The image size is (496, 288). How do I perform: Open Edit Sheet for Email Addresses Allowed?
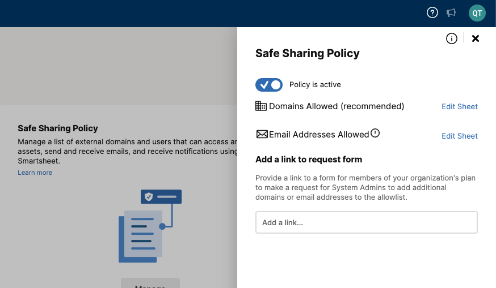(460, 136)
